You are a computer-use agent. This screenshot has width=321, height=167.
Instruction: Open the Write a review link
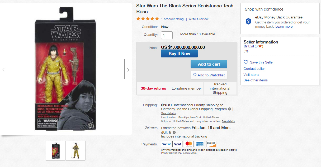pos(198,19)
